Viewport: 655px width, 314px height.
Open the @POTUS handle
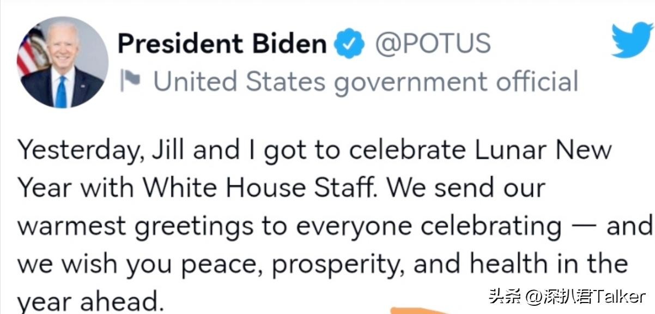432,44
